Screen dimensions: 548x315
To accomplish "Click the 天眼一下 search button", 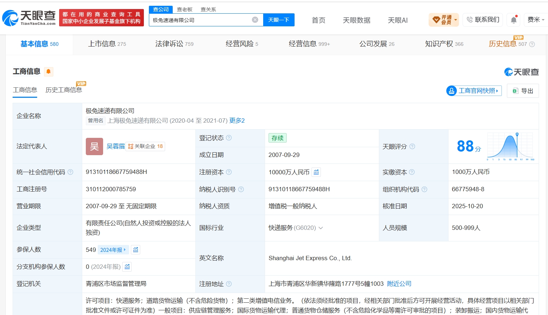I will point(279,20).
